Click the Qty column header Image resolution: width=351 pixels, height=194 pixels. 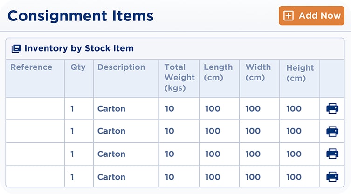pos(78,67)
